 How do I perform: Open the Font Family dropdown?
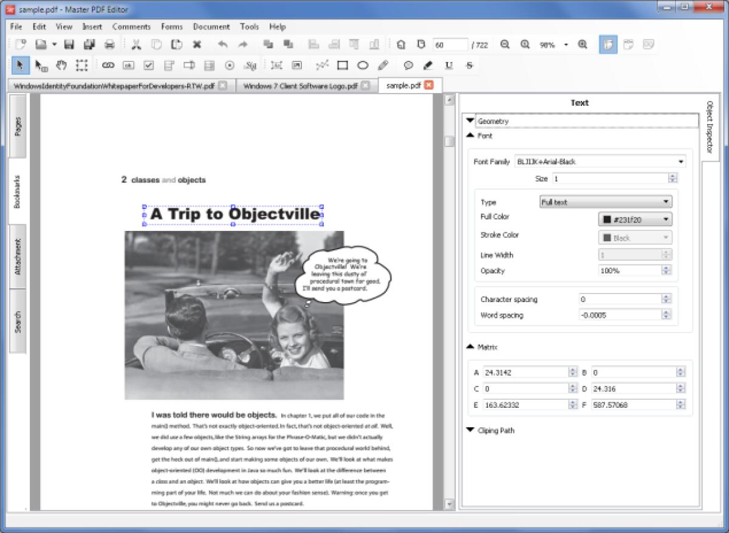(x=682, y=161)
